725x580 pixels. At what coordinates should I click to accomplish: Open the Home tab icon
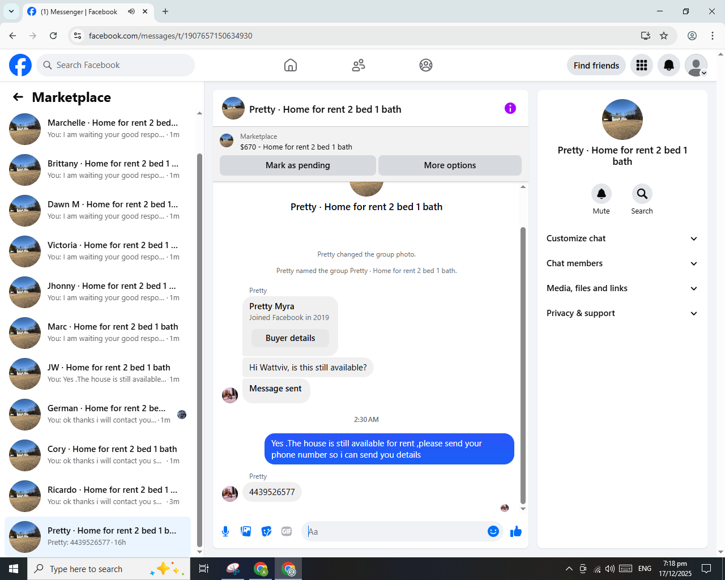pyautogui.click(x=291, y=65)
